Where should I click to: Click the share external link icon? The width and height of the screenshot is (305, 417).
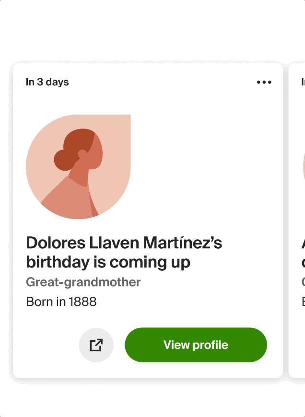(x=96, y=345)
